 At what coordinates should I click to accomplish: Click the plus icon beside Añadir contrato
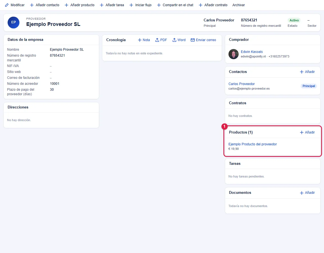201,5
